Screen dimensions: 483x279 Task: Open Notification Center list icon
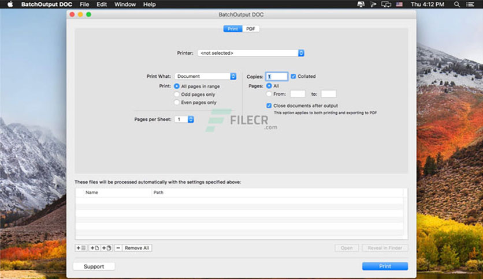tap(470, 4)
